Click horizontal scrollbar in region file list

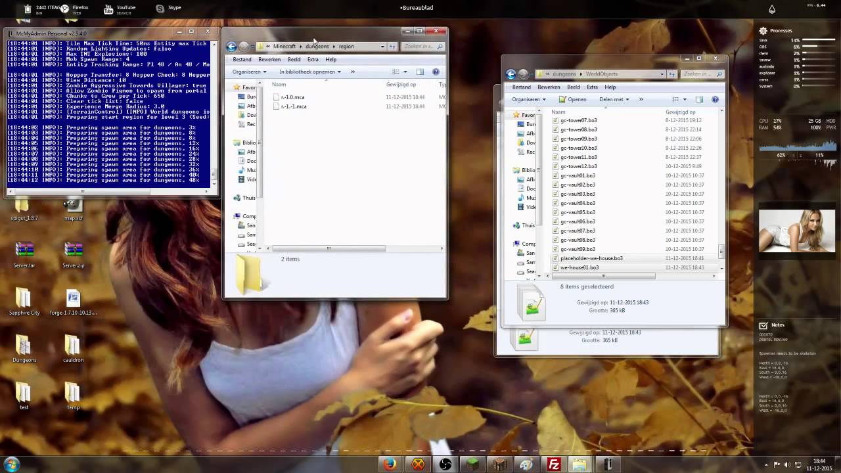coord(329,248)
